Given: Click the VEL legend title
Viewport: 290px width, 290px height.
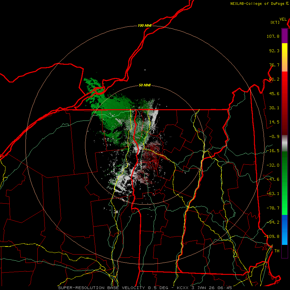Looking at the screenshot, I should tap(283, 19).
